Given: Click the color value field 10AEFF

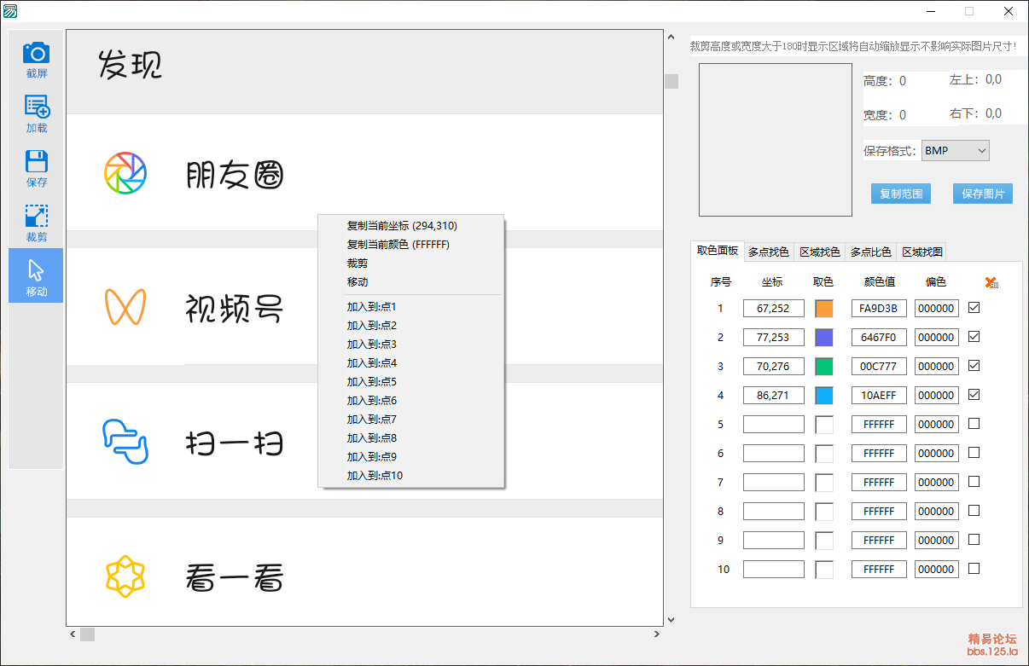Looking at the screenshot, I should 879,396.
